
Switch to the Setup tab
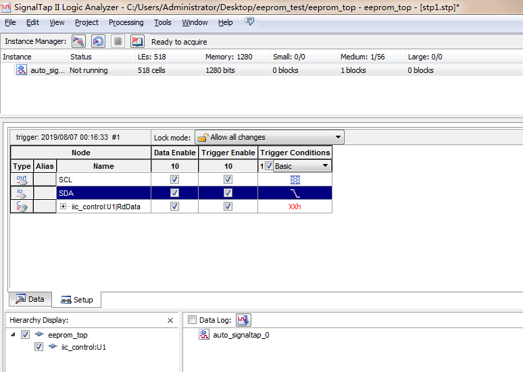[77, 300]
